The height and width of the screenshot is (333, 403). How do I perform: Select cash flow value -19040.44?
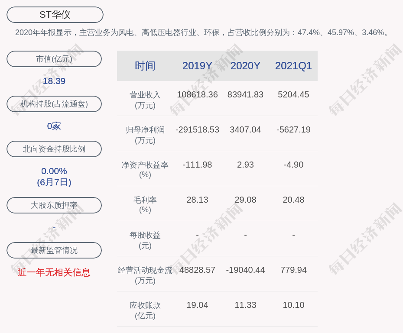tap(245, 270)
